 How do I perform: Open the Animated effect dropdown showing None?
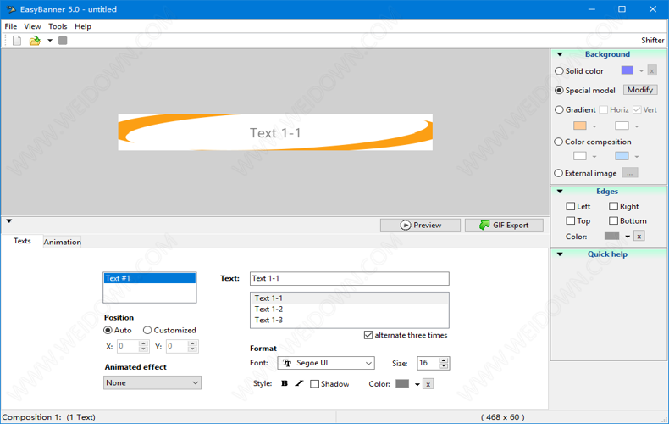(x=152, y=383)
